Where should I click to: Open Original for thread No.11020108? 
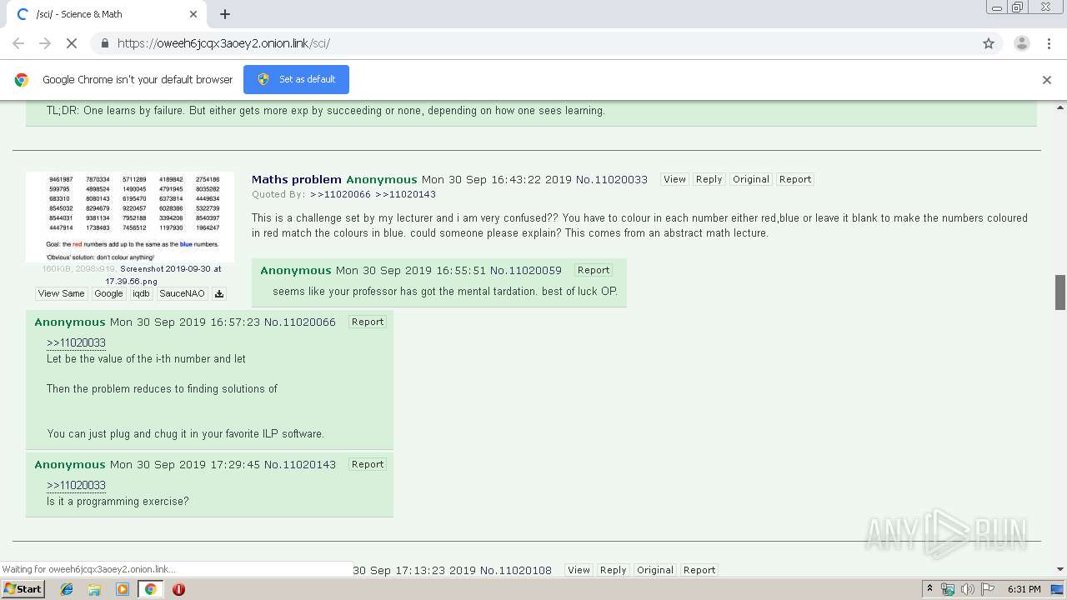(x=655, y=570)
